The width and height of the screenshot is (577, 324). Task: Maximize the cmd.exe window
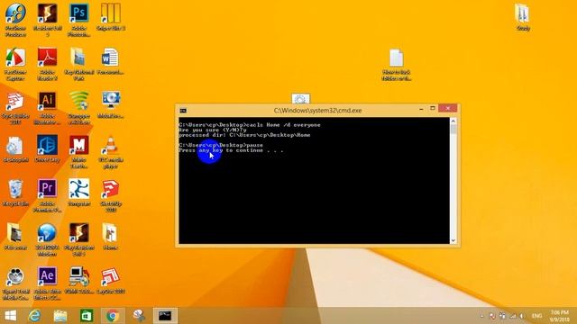pyautogui.click(x=433, y=108)
